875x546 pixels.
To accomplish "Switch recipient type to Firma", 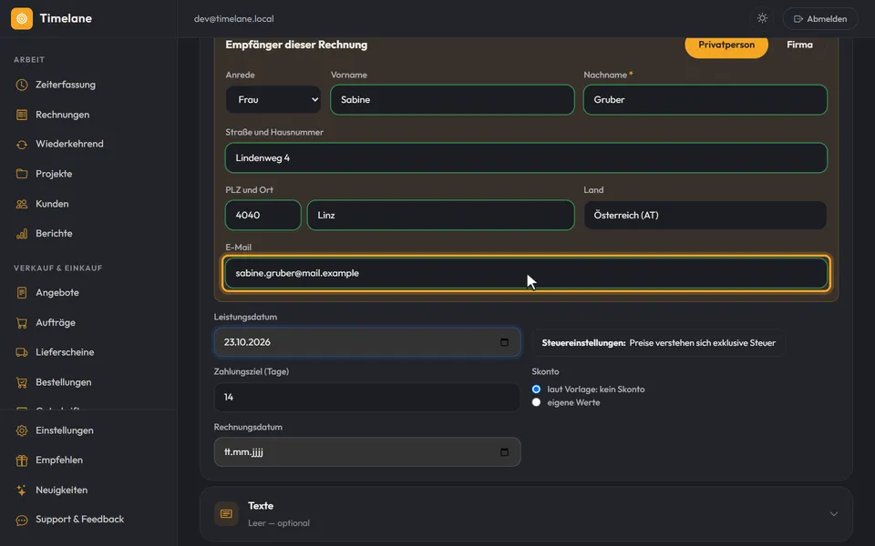I will [799, 45].
